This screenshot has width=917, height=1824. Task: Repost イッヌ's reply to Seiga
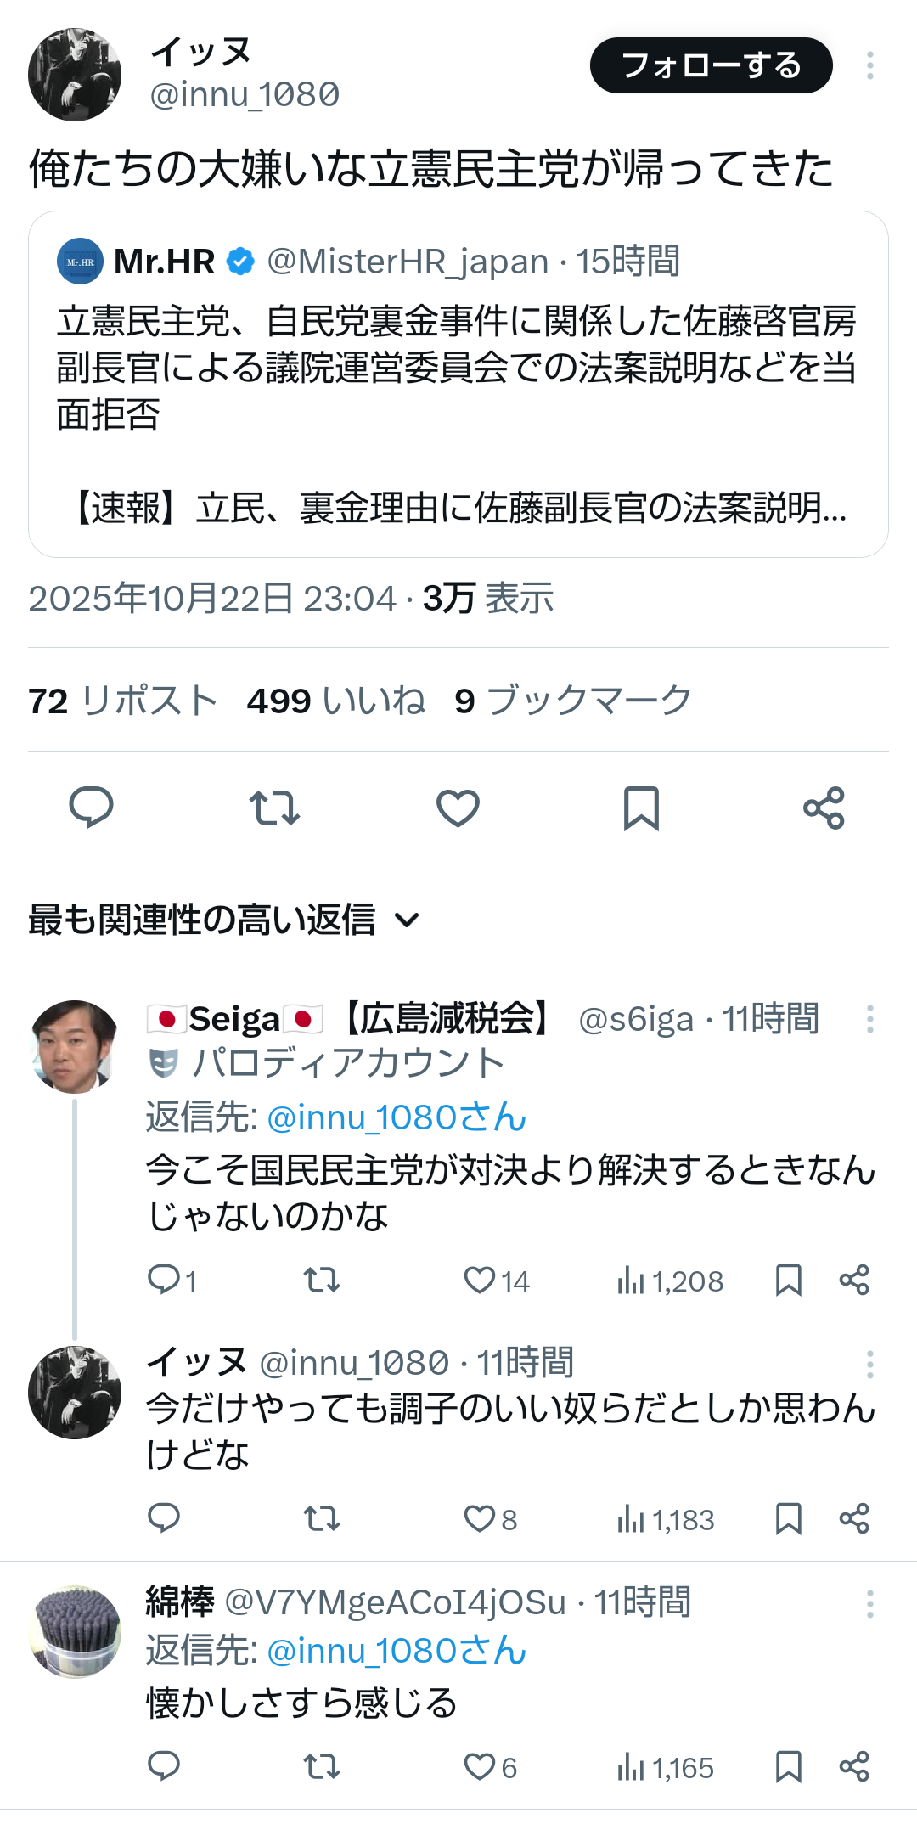tap(322, 1518)
